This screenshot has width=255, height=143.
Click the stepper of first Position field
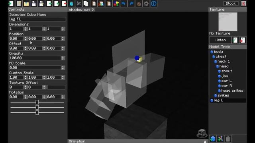[25, 39]
